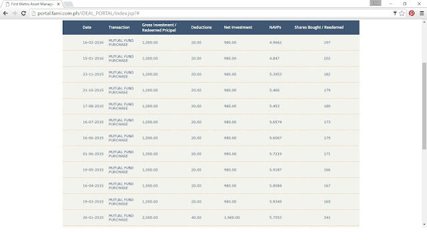427x240 pixels.
Task: Click the NAVPs column header
Action: point(275,27)
